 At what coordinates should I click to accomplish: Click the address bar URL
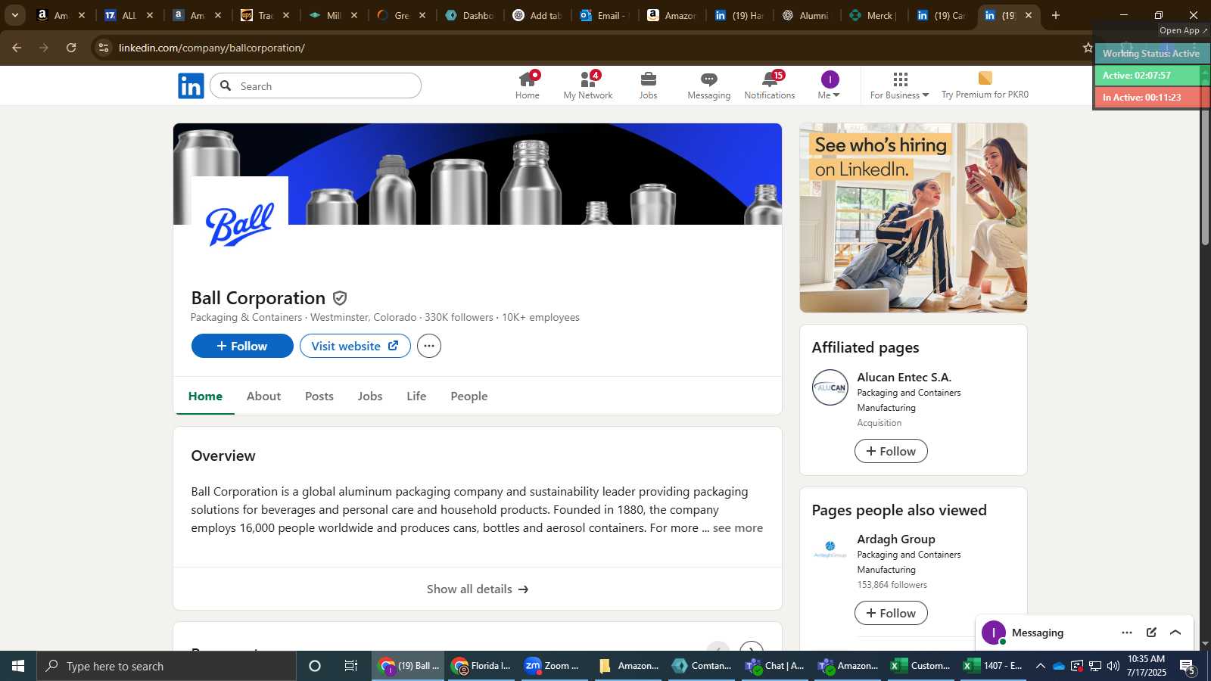pos(212,48)
